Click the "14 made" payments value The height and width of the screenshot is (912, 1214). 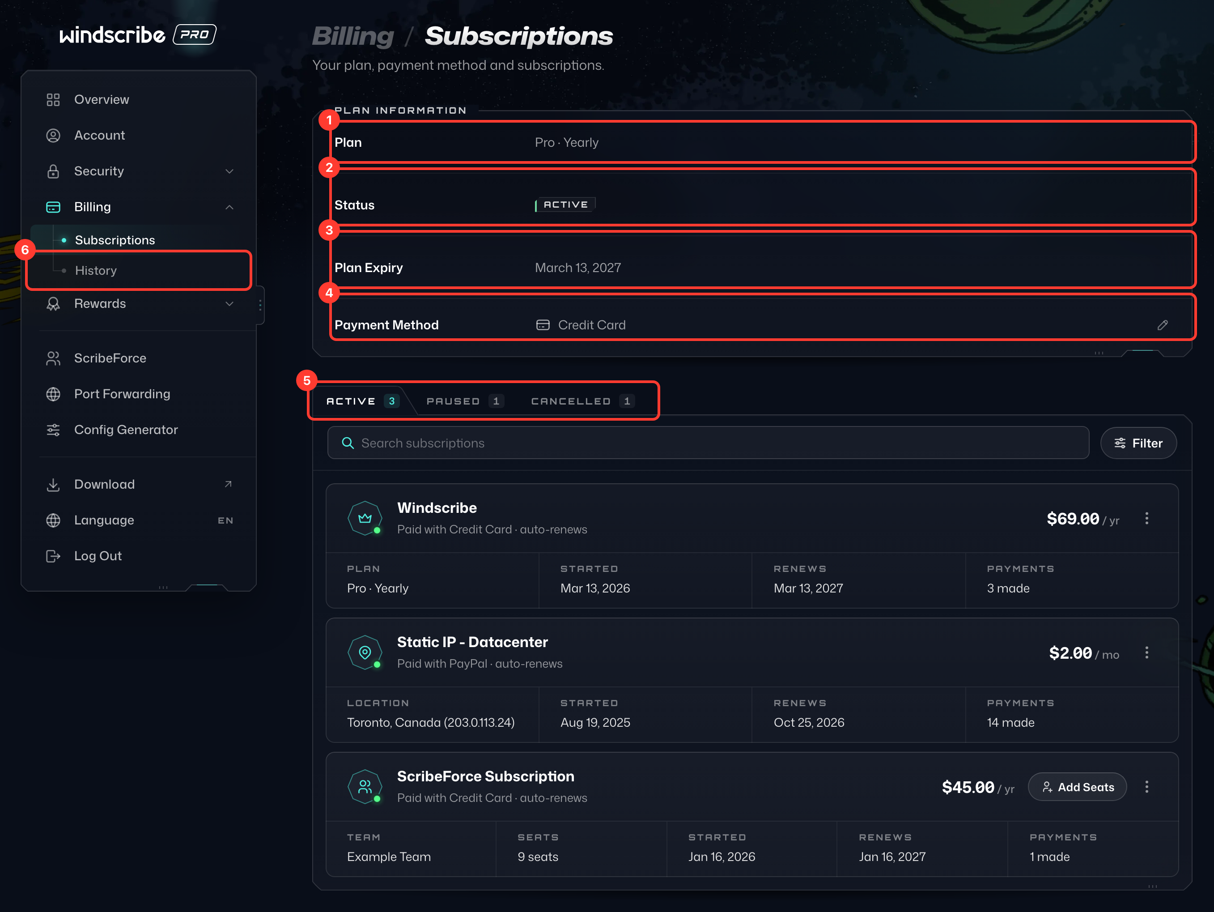1010,723
